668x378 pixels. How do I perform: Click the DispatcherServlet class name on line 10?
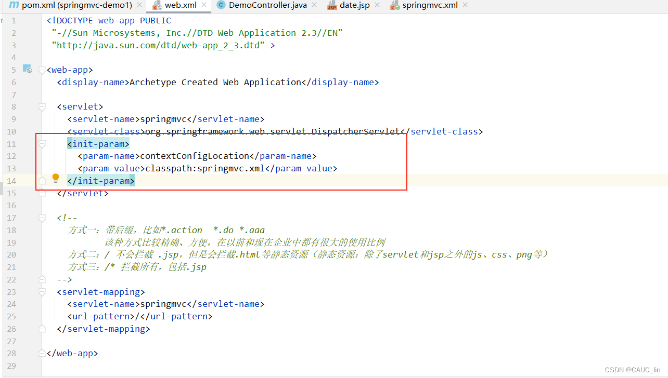(356, 131)
